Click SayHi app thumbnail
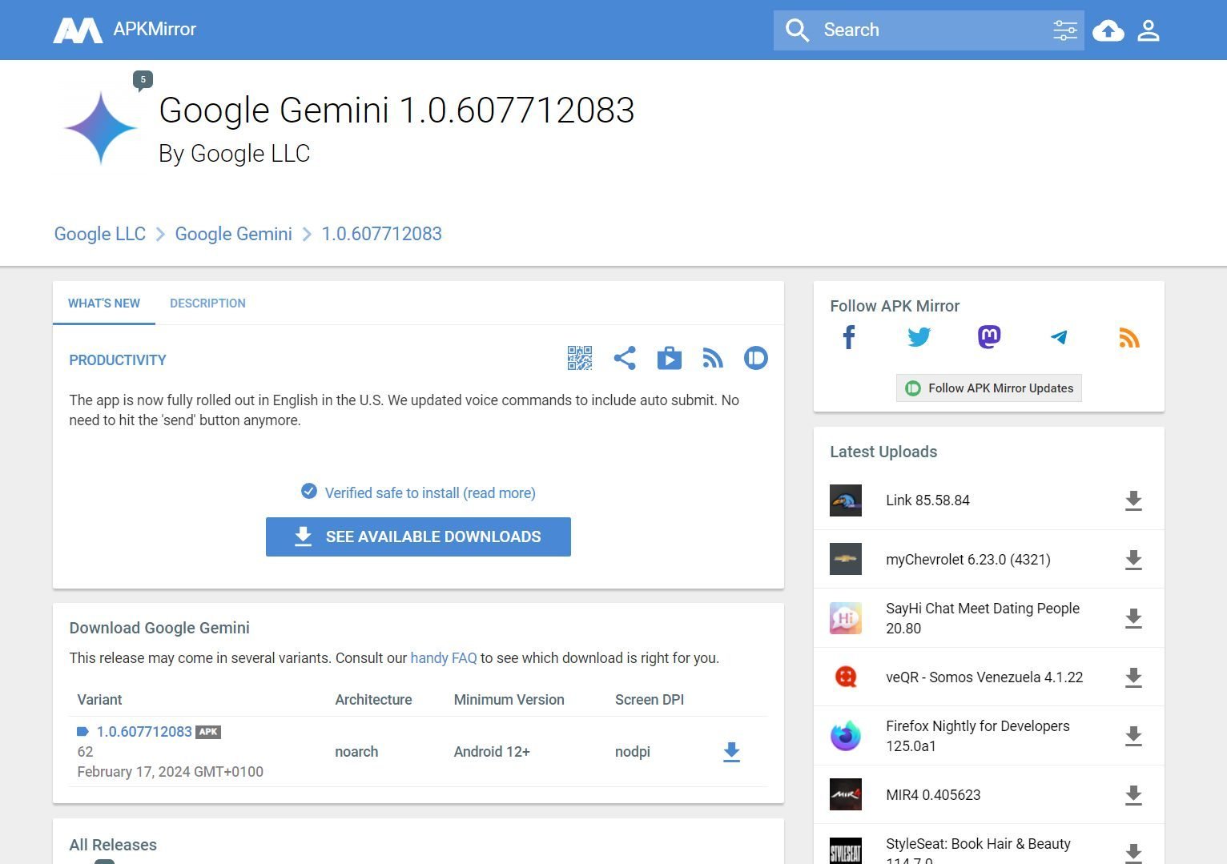This screenshot has width=1227, height=864. click(846, 618)
